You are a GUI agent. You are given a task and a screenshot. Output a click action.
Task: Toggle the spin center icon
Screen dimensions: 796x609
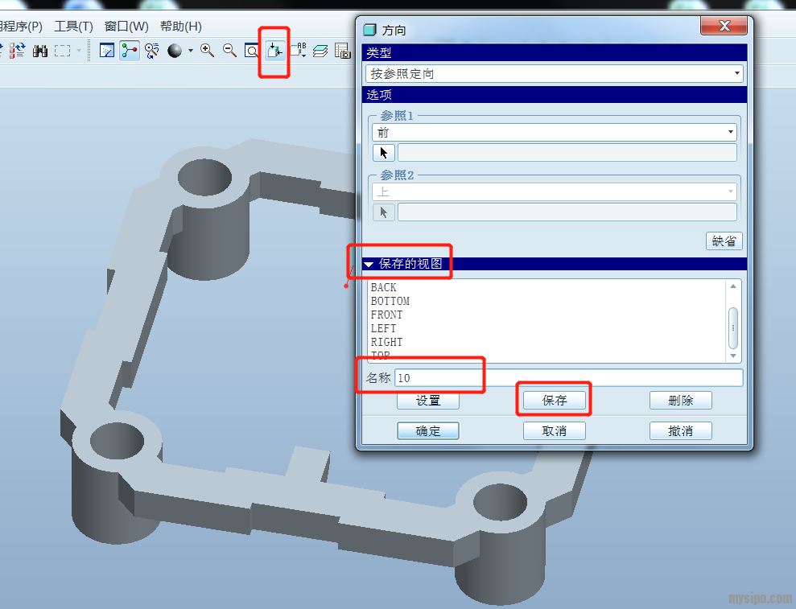(129, 51)
